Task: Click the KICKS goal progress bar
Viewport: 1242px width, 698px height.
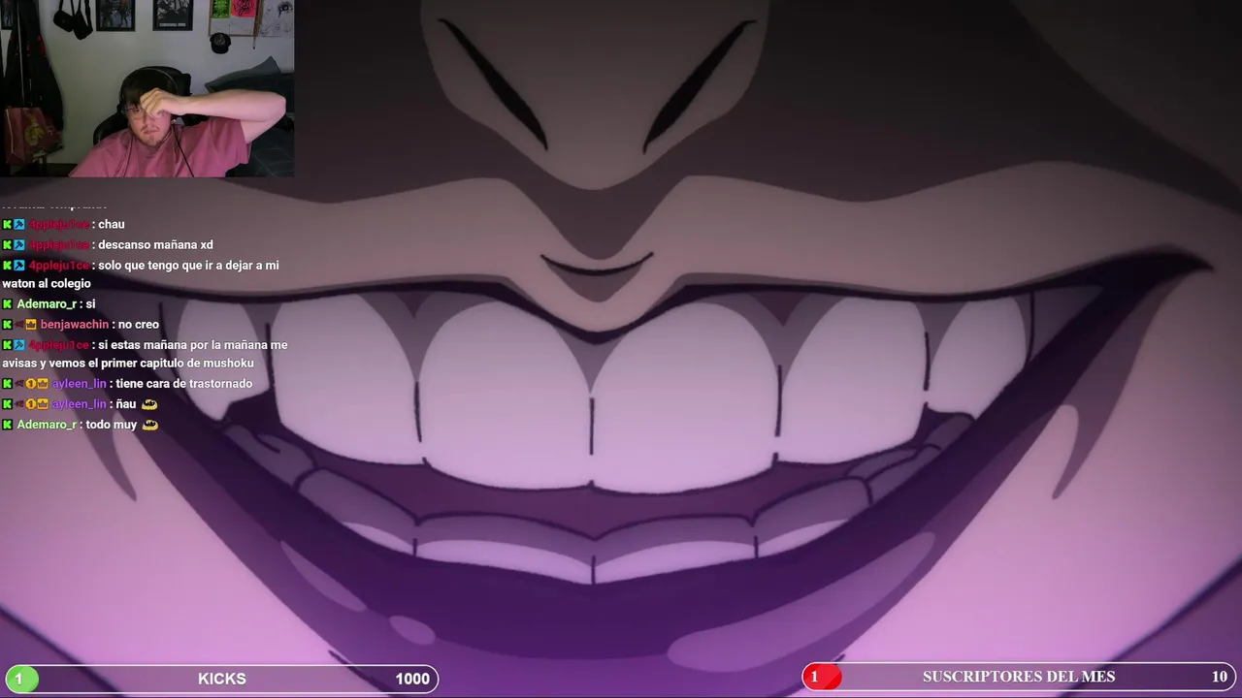Action: point(221,679)
